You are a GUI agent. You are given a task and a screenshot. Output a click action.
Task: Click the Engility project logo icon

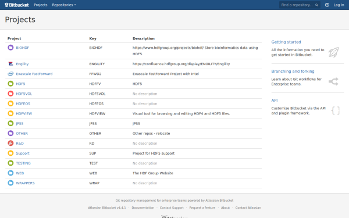pyautogui.click(x=10, y=64)
